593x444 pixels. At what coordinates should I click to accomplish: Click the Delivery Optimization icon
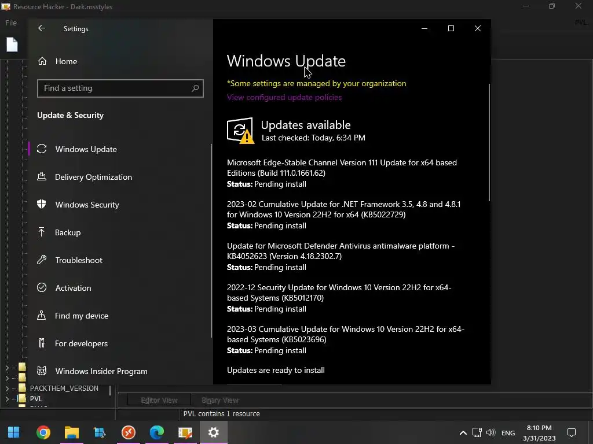[42, 176]
